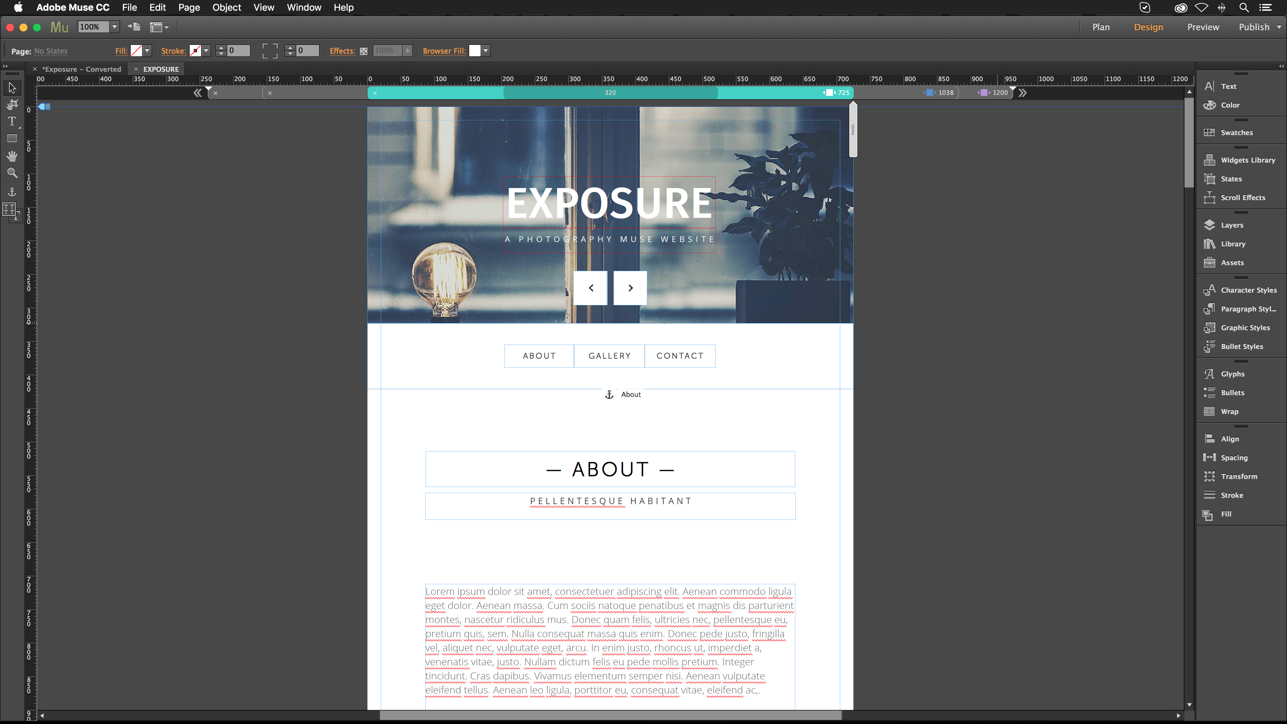The width and height of the screenshot is (1287, 724).
Task: Open the Publish dropdown arrow
Action: (x=1279, y=27)
